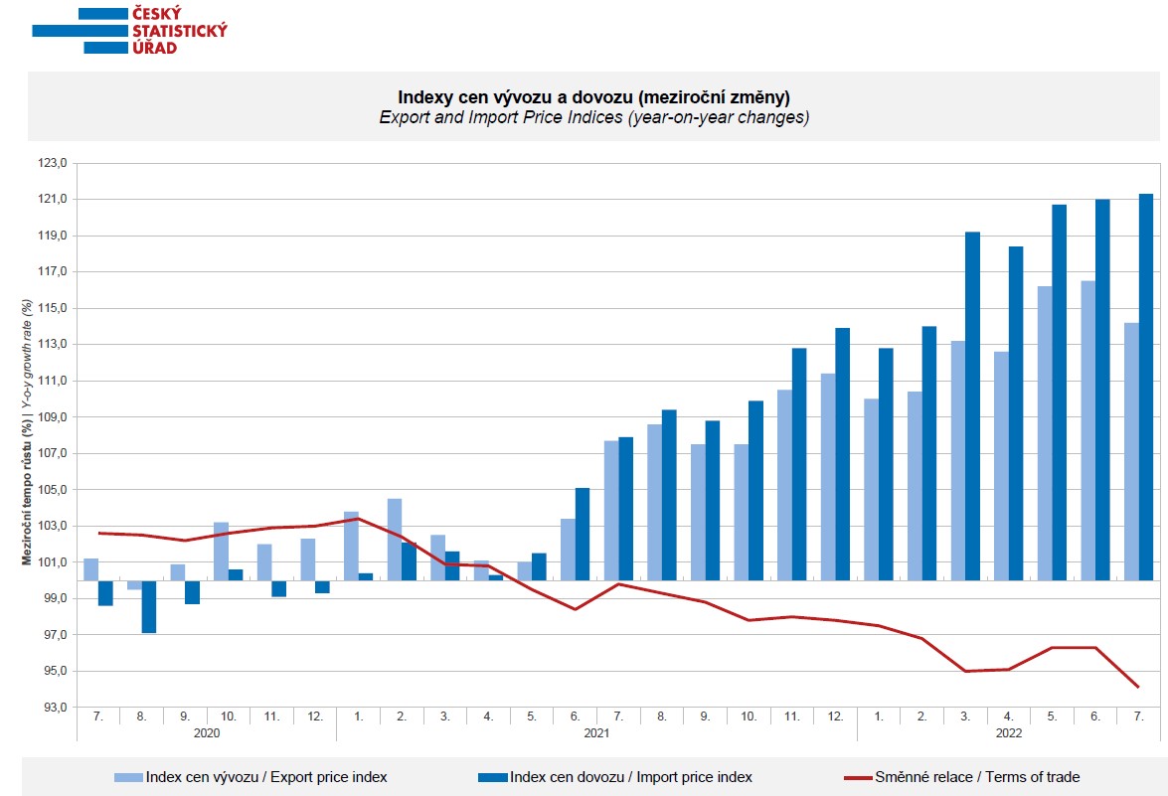
Task: Click the 123,0 value on the y-axis
Action: [53, 163]
